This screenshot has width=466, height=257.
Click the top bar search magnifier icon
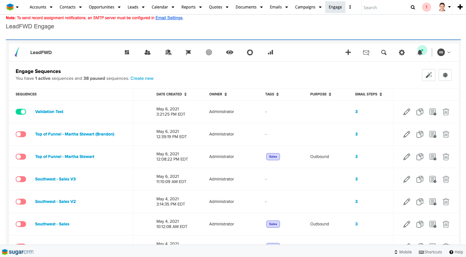413,7
